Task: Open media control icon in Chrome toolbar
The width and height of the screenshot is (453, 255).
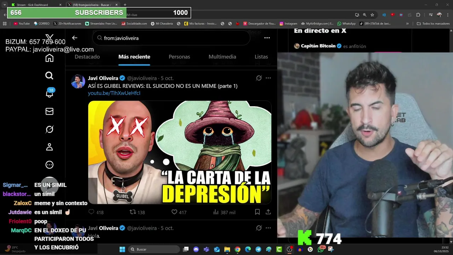Action: coord(431,15)
